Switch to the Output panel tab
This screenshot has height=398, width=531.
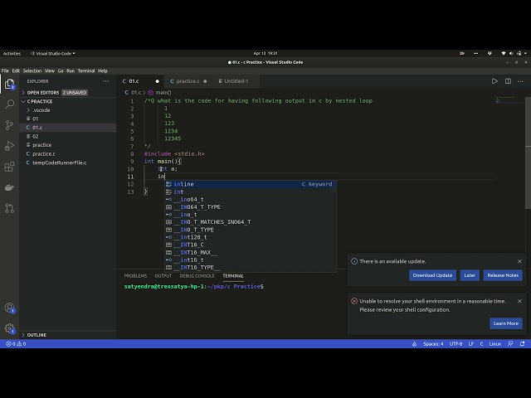tap(163, 276)
